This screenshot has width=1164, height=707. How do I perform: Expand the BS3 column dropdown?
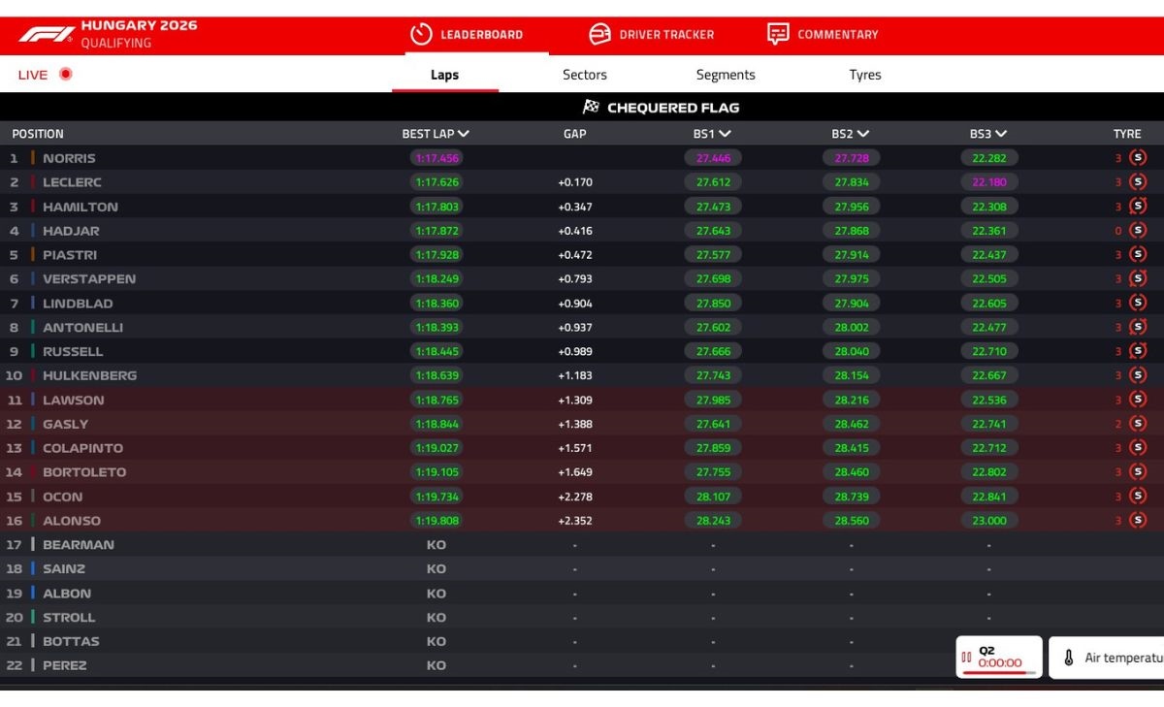click(1001, 134)
